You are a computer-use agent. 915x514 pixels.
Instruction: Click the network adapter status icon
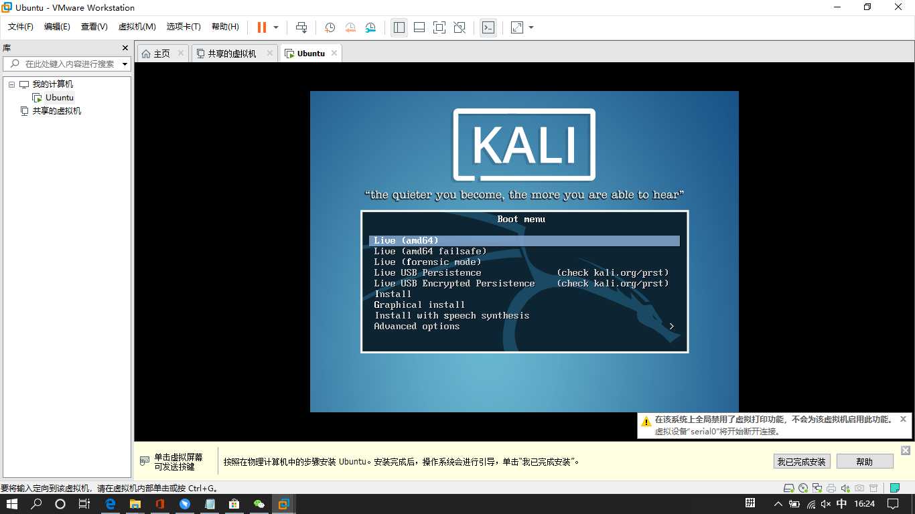pos(817,489)
